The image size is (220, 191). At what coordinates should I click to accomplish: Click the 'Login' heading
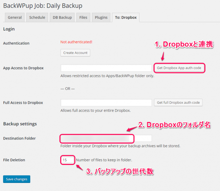click(x=9, y=29)
